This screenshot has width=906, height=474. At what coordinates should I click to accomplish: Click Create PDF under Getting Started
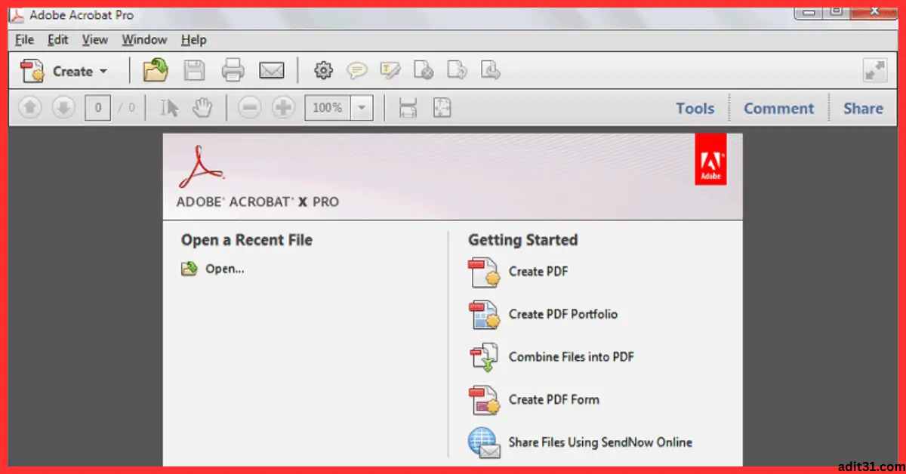(x=538, y=272)
